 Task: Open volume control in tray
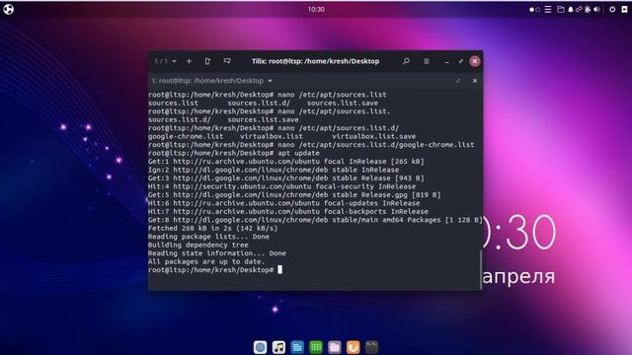pyautogui.click(x=596, y=9)
